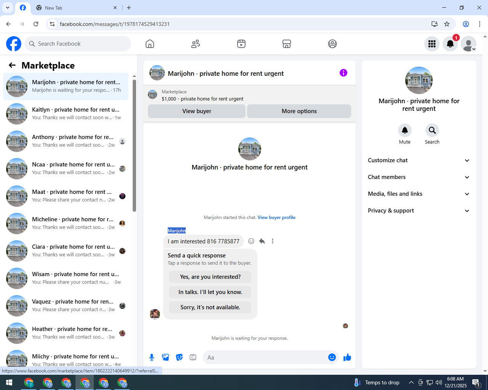Send 'In talks. I'll let you know.' response
The image size is (488, 390).
(210, 292)
